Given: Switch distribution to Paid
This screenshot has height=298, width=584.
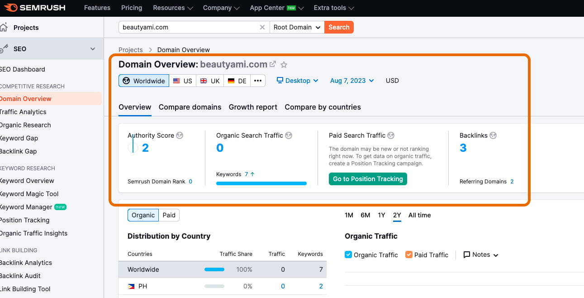Looking at the screenshot, I should click(169, 215).
